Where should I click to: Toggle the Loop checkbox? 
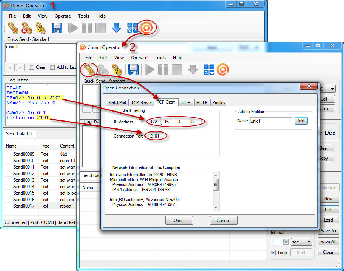[273, 252]
